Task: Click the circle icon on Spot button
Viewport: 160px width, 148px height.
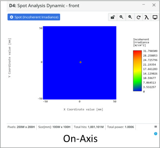Action: tap(11, 17)
